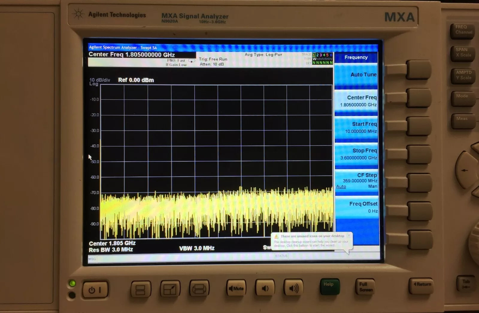Click the Res BW 3.0 MHz label
This screenshot has width=479, height=313.
[x=111, y=250]
